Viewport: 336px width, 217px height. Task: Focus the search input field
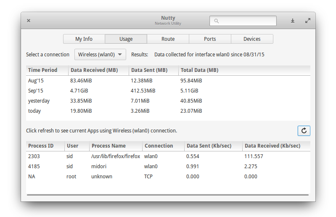pos(243,21)
